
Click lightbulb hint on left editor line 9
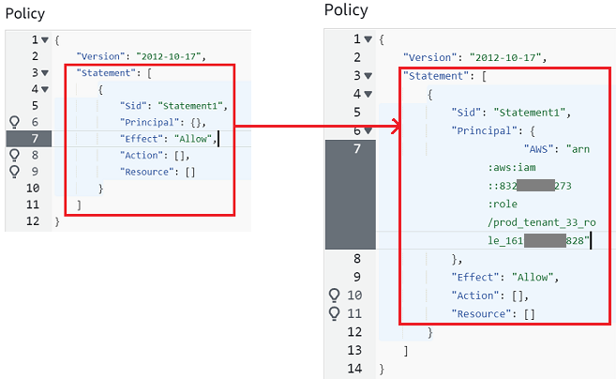pyautogui.click(x=13, y=172)
